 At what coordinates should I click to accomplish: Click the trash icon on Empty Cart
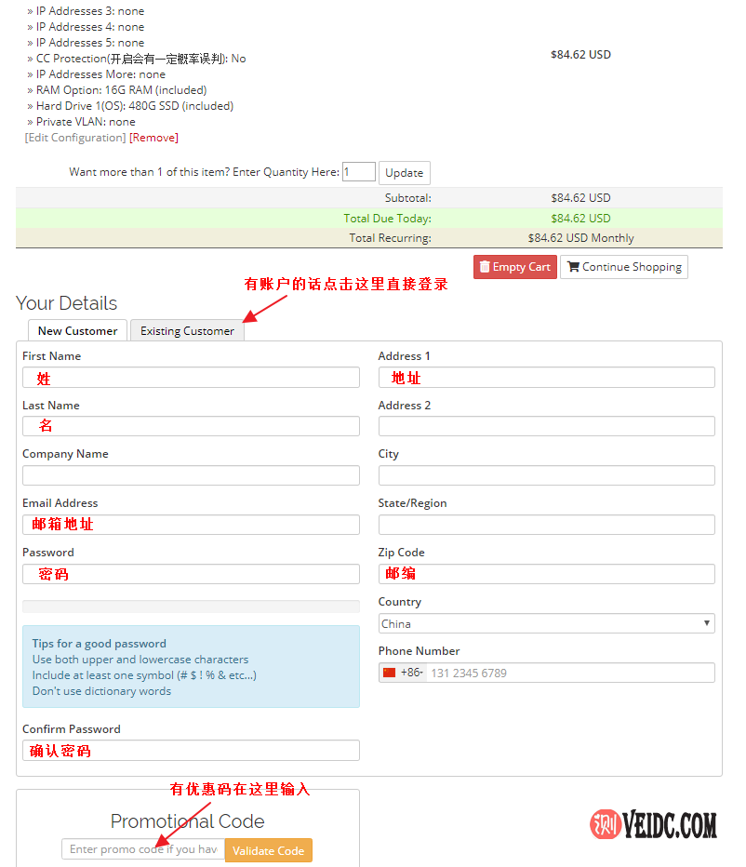pyautogui.click(x=485, y=267)
